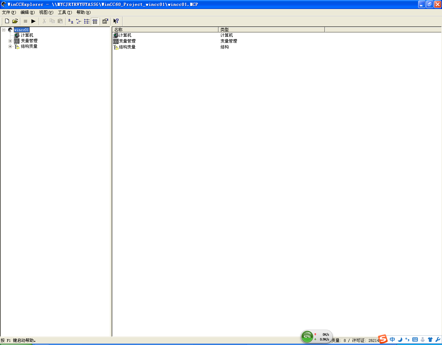Click the user account icon on IME bar
Screen dimensions: 442x345
pyautogui.click(x=423, y=339)
